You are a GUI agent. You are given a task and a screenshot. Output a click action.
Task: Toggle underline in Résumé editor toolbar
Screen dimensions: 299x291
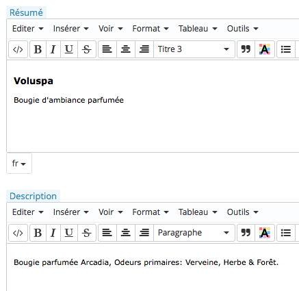(69, 49)
